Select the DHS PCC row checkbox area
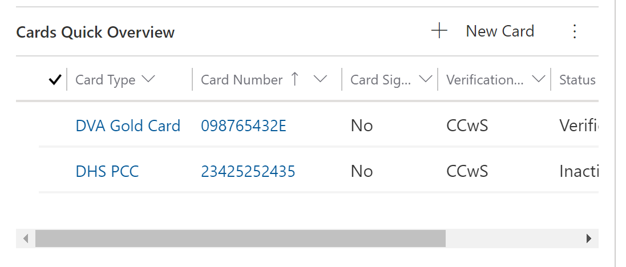 [x=55, y=171]
